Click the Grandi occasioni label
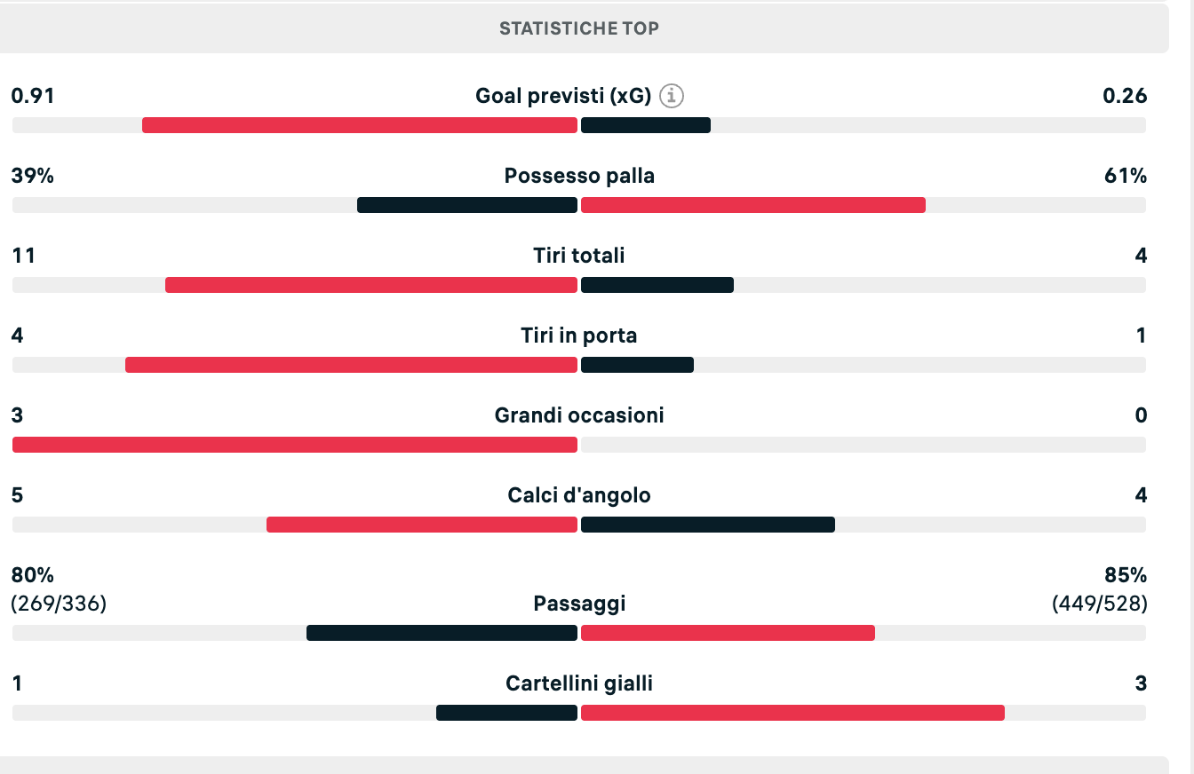Viewport: 1194px width, 774px height. click(x=579, y=415)
